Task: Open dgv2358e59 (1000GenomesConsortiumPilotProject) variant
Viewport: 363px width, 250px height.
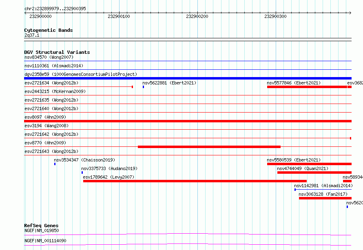Action: (x=81, y=74)
